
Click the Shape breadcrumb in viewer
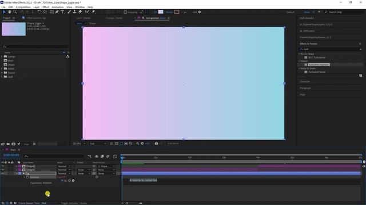(x=93, y=23)
